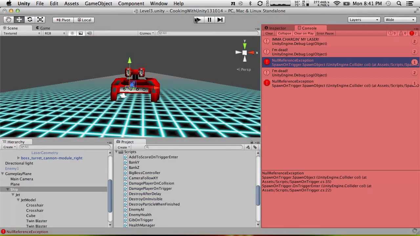This screenshot has width=420, height=236.
Task: Collapse the Scripts folder
Action: pyautogui.click(x=116, y=152)
